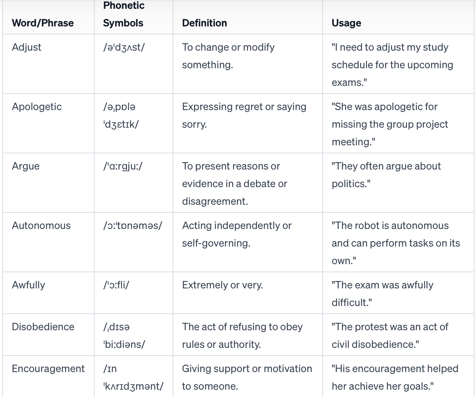Image resolution: width=476 pixels, height=397 pixels.
Task: Click the word Awfully
Action: (x=28, y=285)
